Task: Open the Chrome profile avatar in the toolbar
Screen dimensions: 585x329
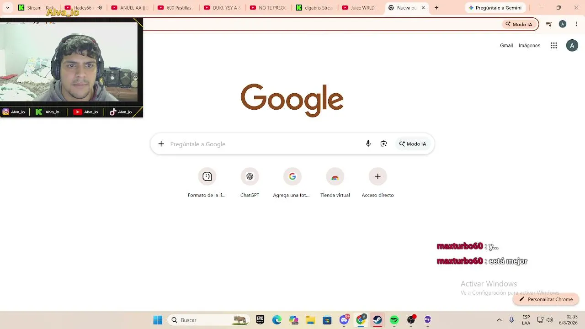Action: tap(563, 24)
